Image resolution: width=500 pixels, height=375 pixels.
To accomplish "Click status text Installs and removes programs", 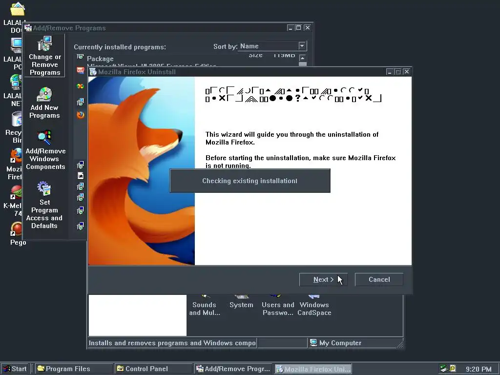I will (172, 343).
